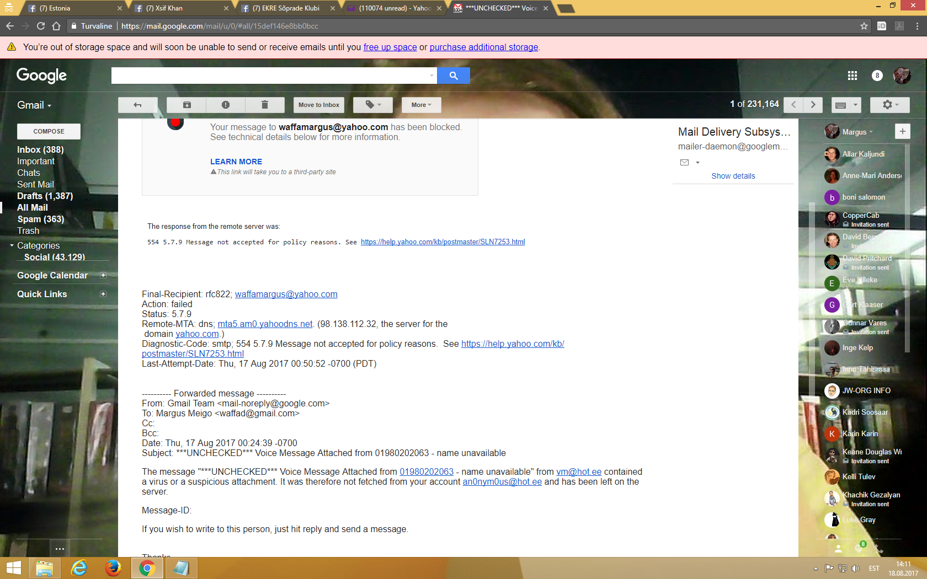Report spam using the exclamation icon
Screen dimensions: 927x579
click(226, 105)
